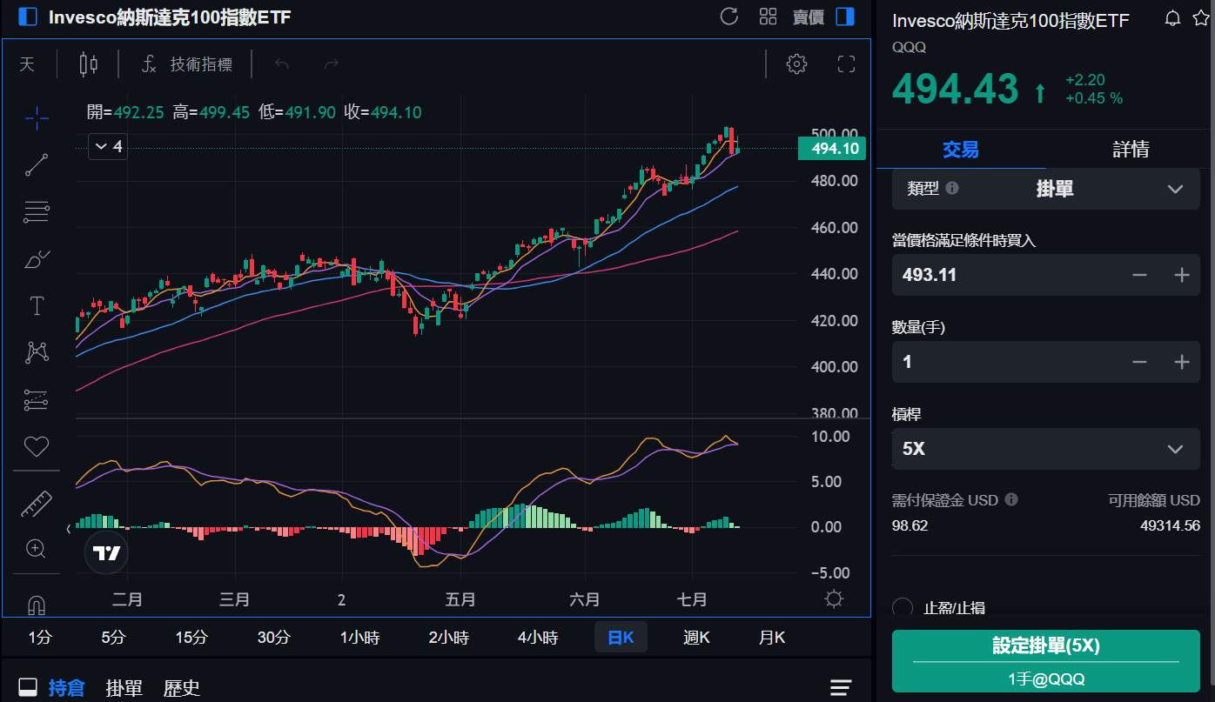This screenshot has height=702, width=1215.
Task: Toggle the right trading panel icon
Action: point(844,17)
